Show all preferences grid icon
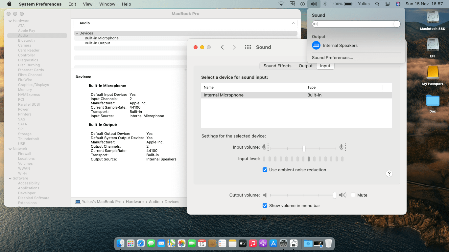 coord(248,47)
